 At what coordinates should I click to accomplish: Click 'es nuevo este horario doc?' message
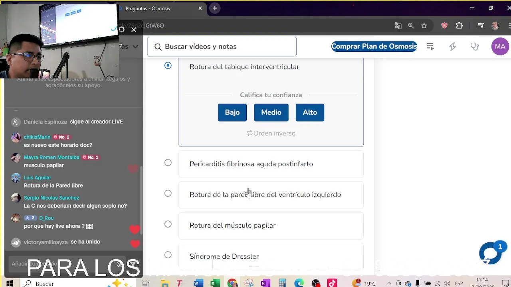[58, 145]
